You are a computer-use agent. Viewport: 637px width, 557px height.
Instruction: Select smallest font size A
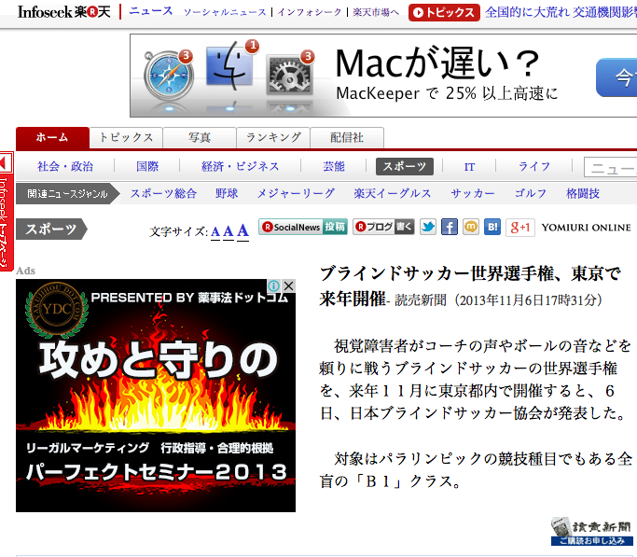click(215, 231)
